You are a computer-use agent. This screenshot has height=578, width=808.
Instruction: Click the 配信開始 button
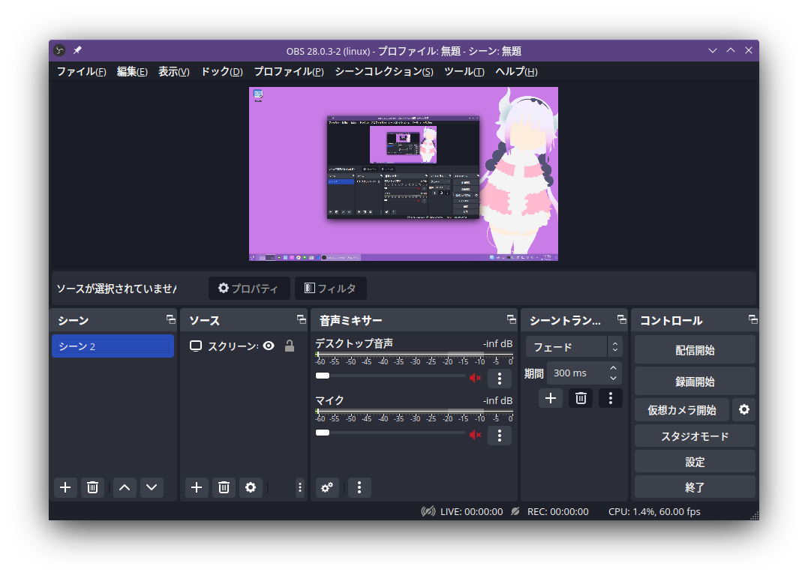pos(695,350)
